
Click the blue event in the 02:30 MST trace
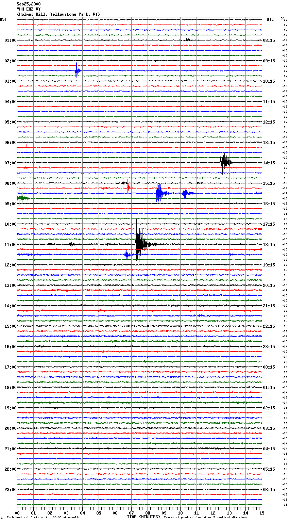(x=77, y=70)
